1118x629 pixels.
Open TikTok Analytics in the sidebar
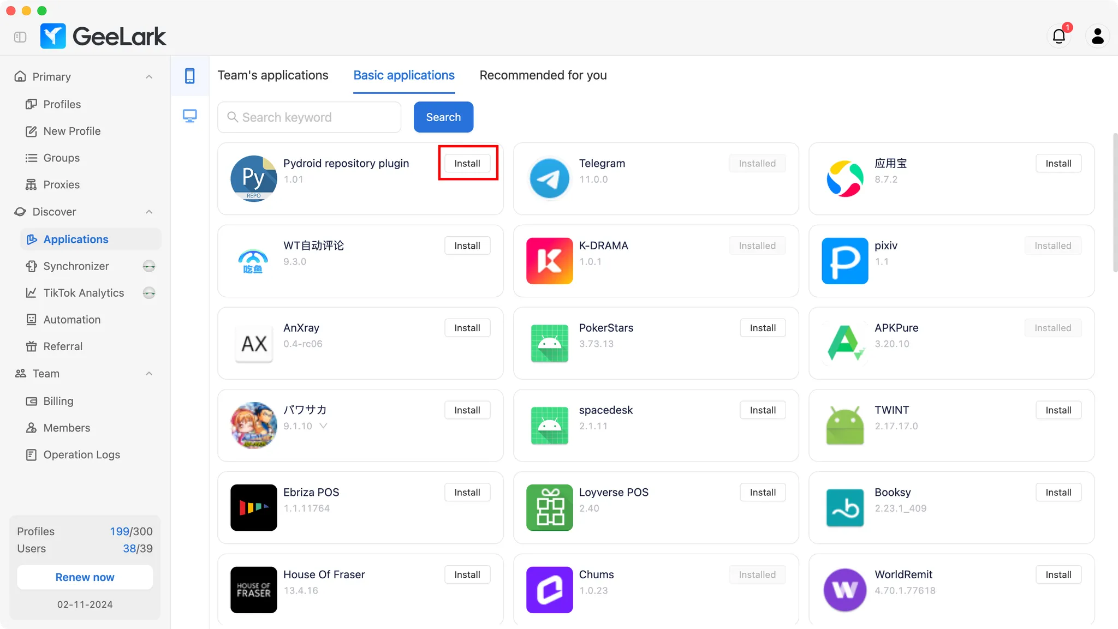pos(84,293)
